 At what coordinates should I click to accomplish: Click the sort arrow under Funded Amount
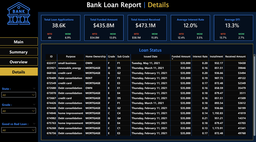click(172, 59)
